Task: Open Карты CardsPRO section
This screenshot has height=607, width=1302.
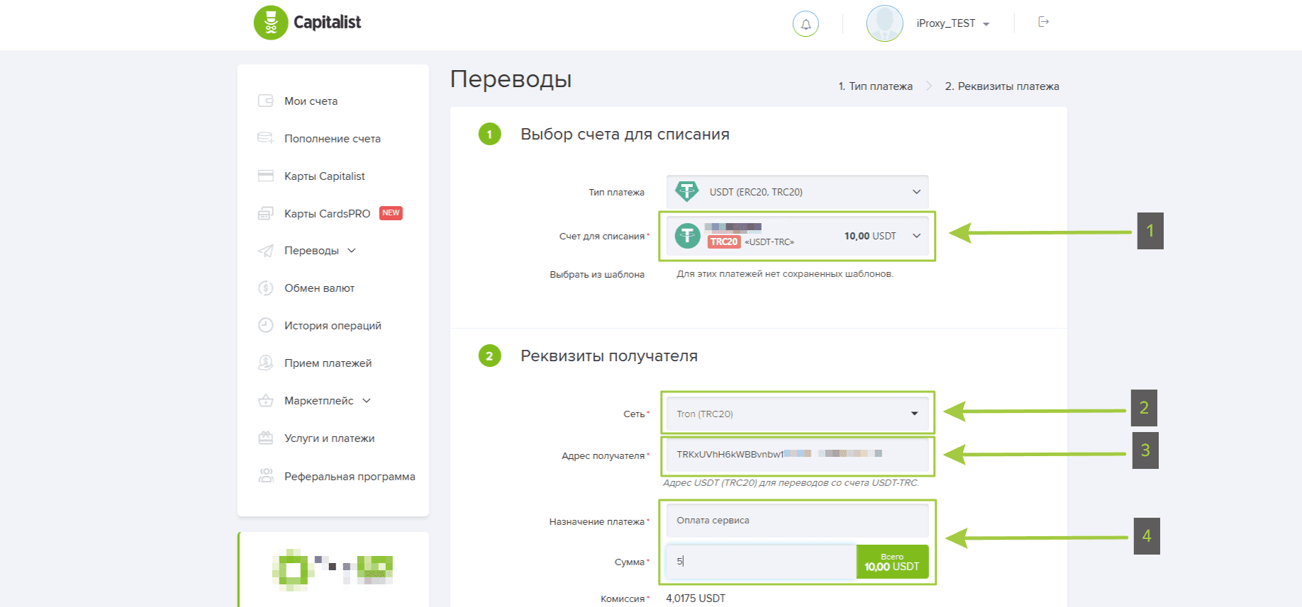Action: click(327, 214)
